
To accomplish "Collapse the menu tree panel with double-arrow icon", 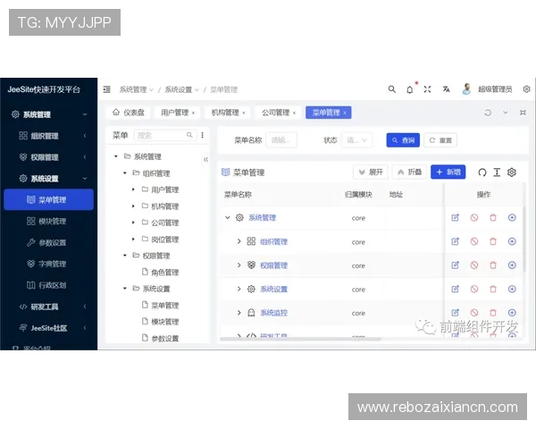I will 205,159.
